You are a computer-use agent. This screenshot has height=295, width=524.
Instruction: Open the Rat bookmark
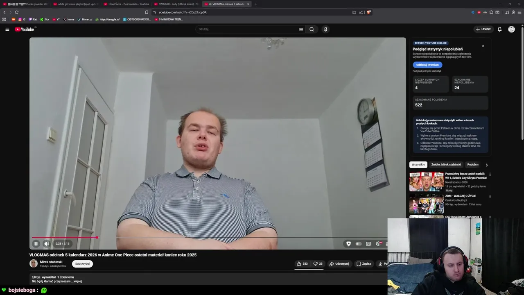point(33,19)
